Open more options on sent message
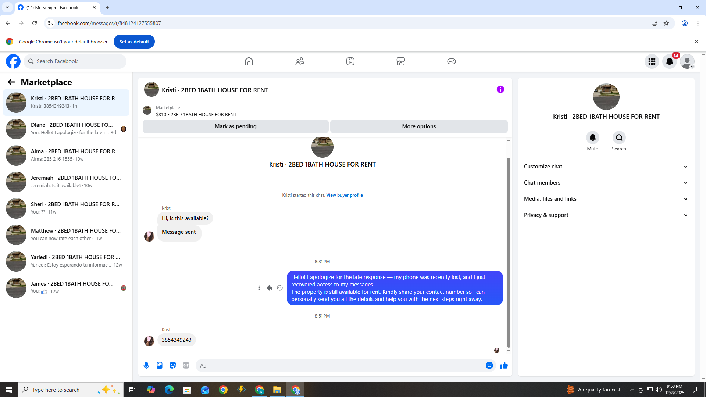This screenshot has width=706, height=397. [259, 288]
